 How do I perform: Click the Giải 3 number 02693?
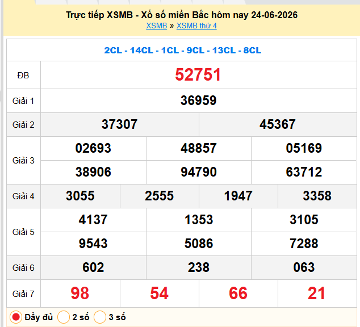[x=93, y=148]
